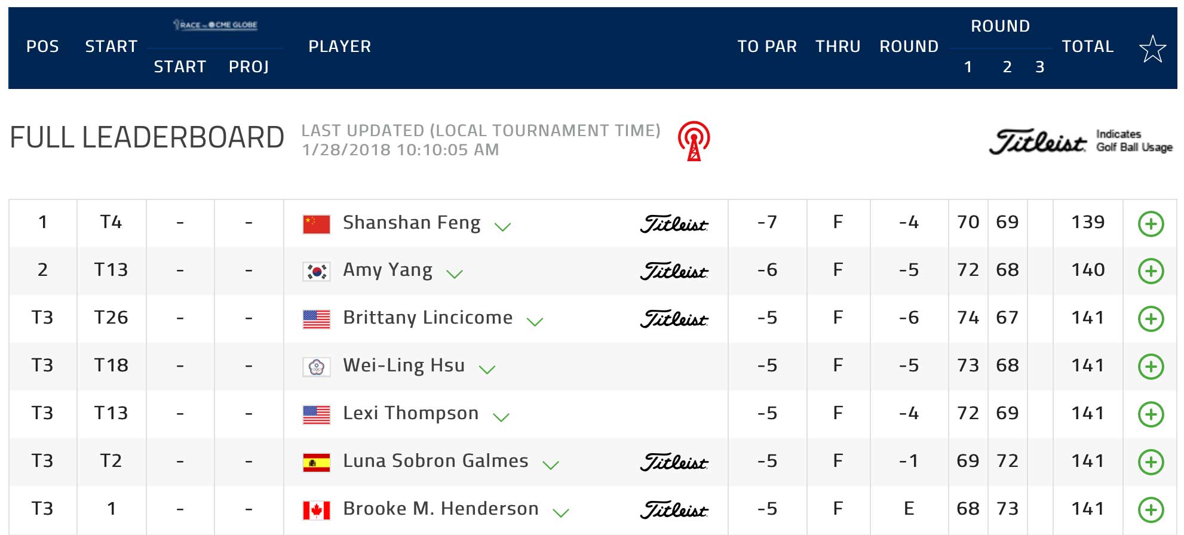
Task: Expand Brooke M. Henderson's dropdown chevron
Action: click(561, 513)
